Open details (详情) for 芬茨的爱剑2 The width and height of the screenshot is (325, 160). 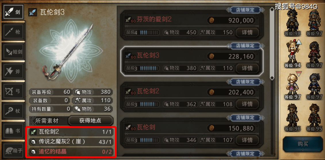(x=247, y=32)
